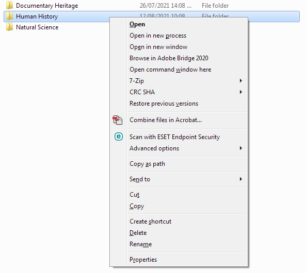The height and width of the screenshot is (273, 306).
Task: Select the Documentary Heritage folder name
Action: coord(47,6)
